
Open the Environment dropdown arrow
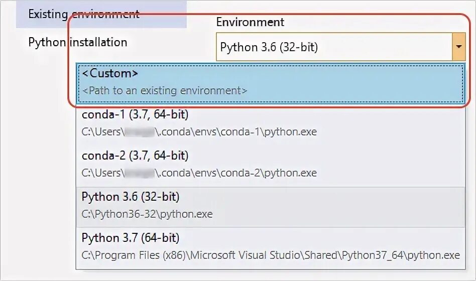(458, 47)
